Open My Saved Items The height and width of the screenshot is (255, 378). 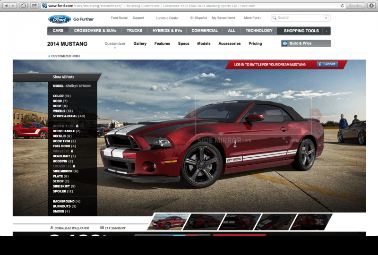tap(223, 18)
